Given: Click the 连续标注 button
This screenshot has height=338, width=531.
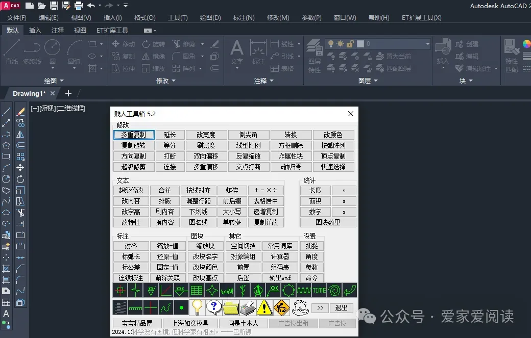Looking at the screenshot, I should (131, 278).
